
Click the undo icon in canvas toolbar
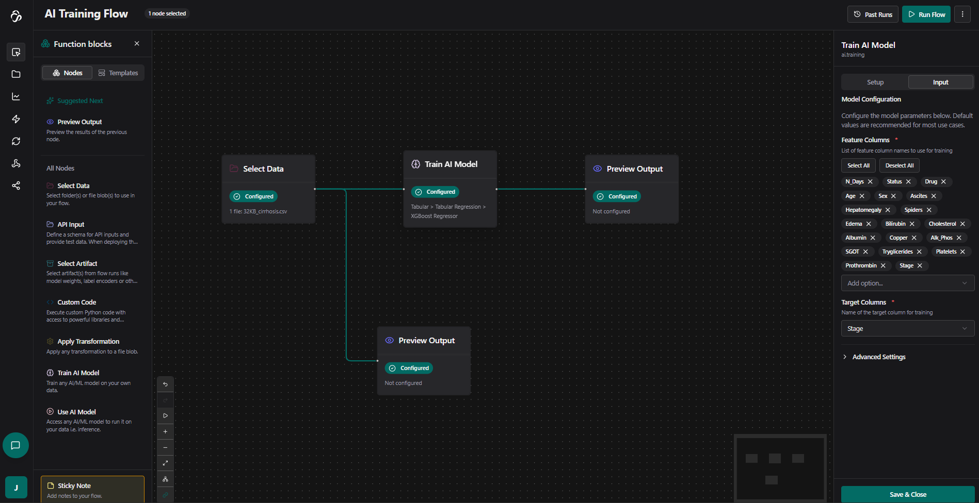pyautogui.click(x=165, y=384)
